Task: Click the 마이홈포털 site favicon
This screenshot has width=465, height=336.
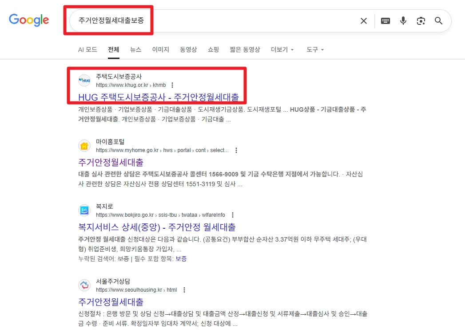Action: click(84, 145)
